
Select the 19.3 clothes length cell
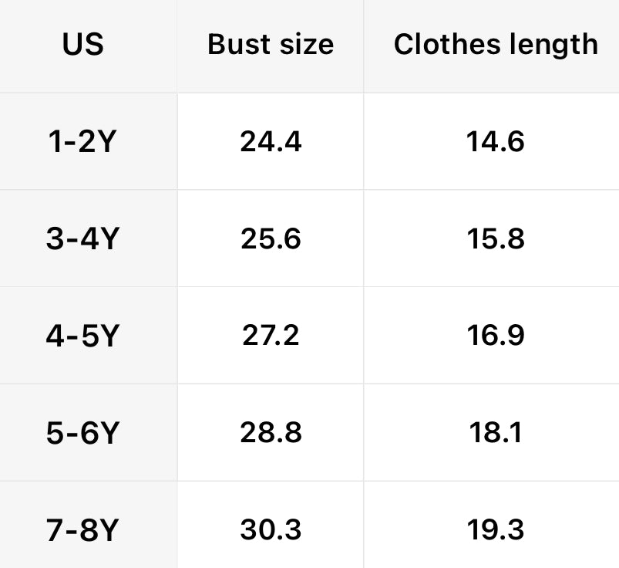[x=496, y=530]
